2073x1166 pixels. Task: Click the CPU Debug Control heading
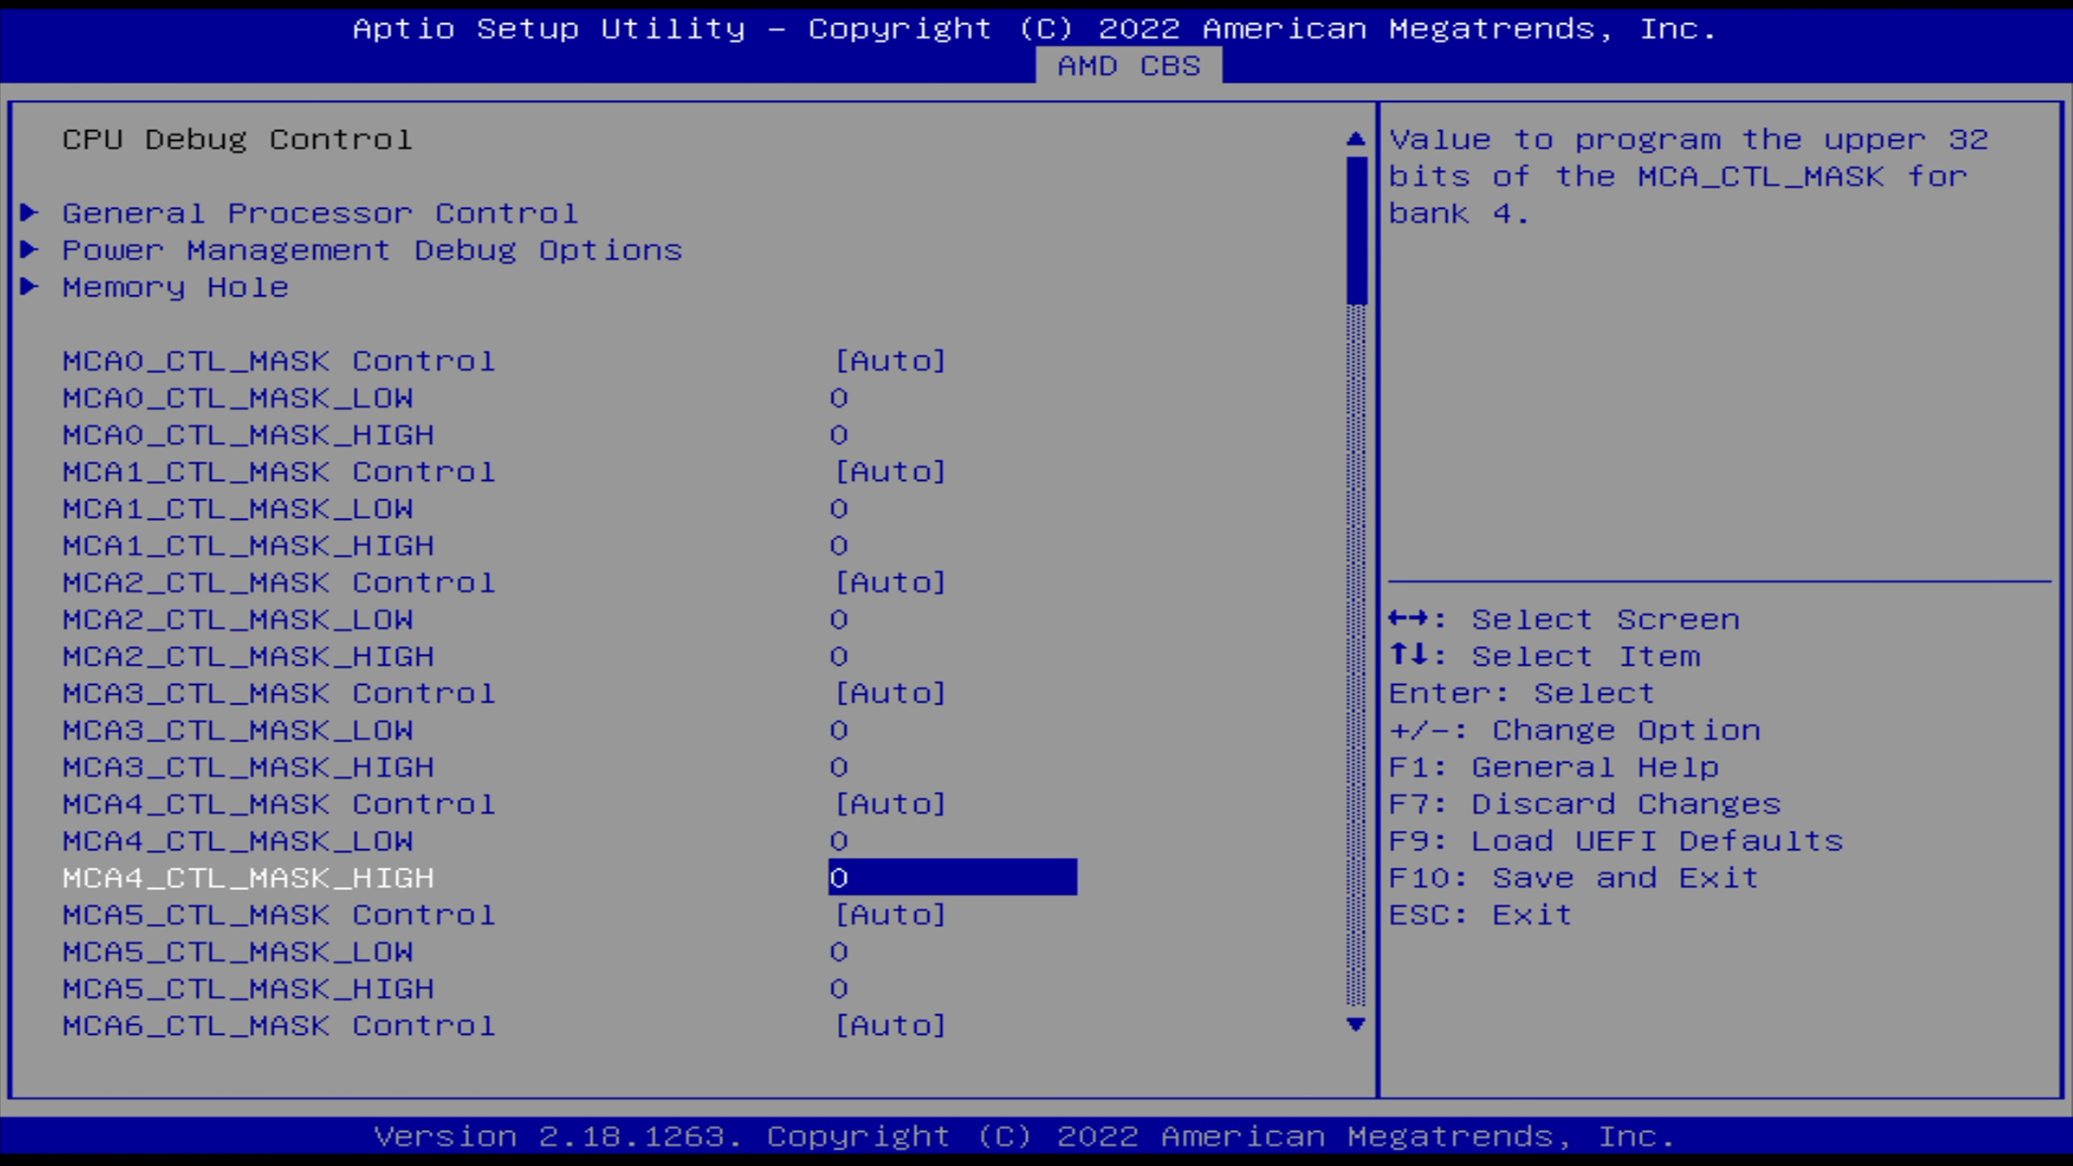coord(238,139)
